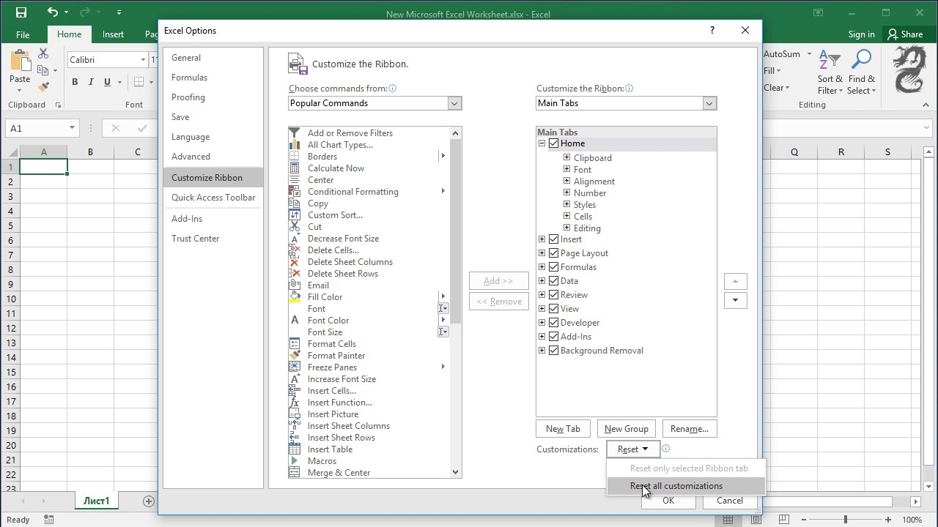This screenshot has height=527, width=938.
Task: Uncheck the Home tab checkbox
Action: pos(553,143)
